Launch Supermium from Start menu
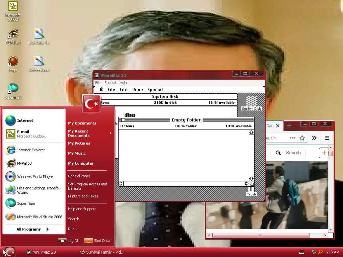This screenshot has width=343, height=257. tap(34, 203)
